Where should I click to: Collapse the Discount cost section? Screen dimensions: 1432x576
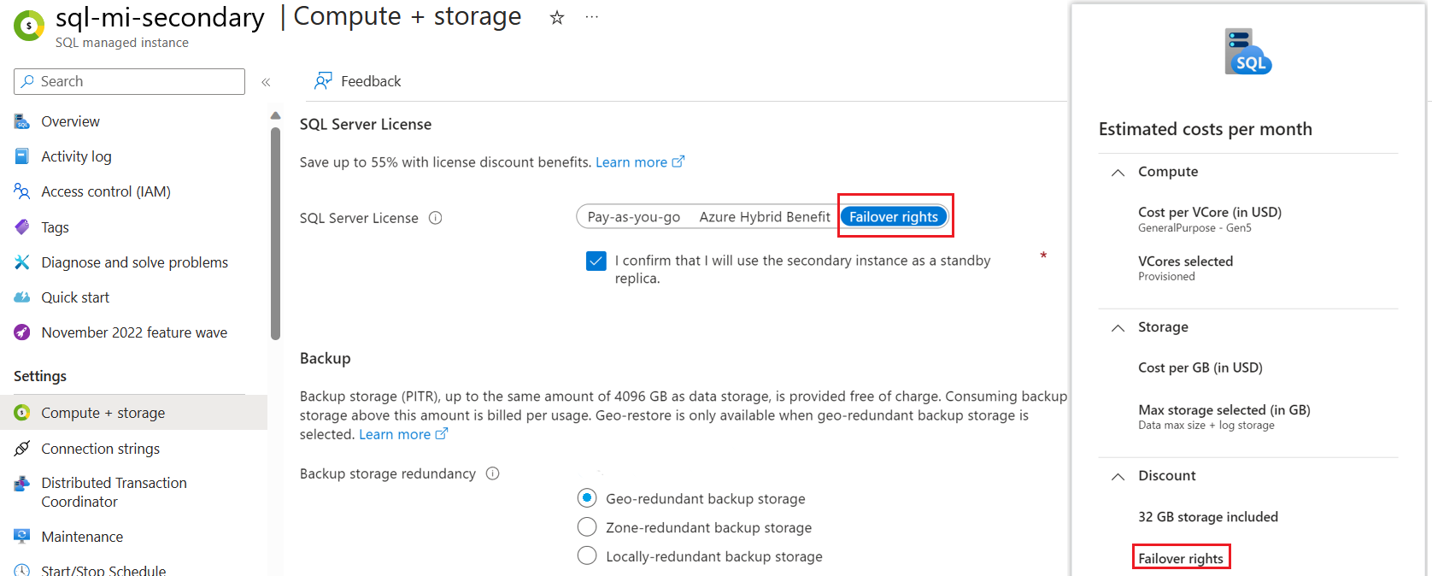coord(1118,477)
